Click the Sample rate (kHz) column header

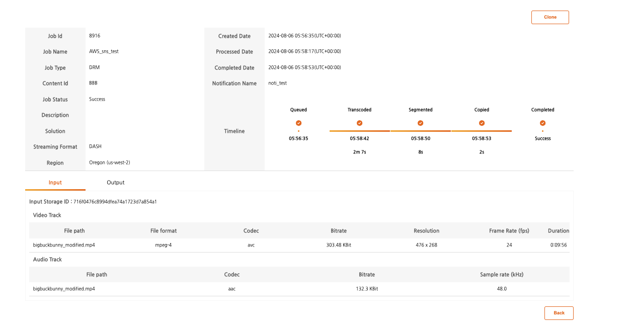[x=502, y=275]
